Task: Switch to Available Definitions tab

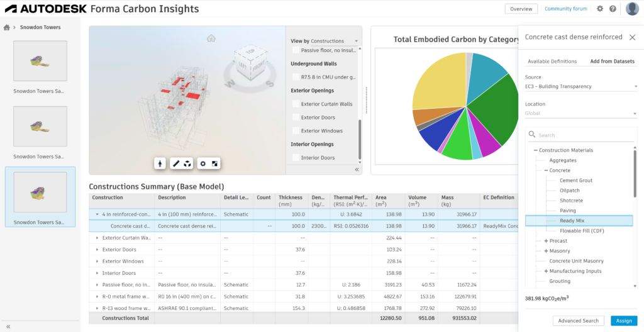Action: [552, 62]
